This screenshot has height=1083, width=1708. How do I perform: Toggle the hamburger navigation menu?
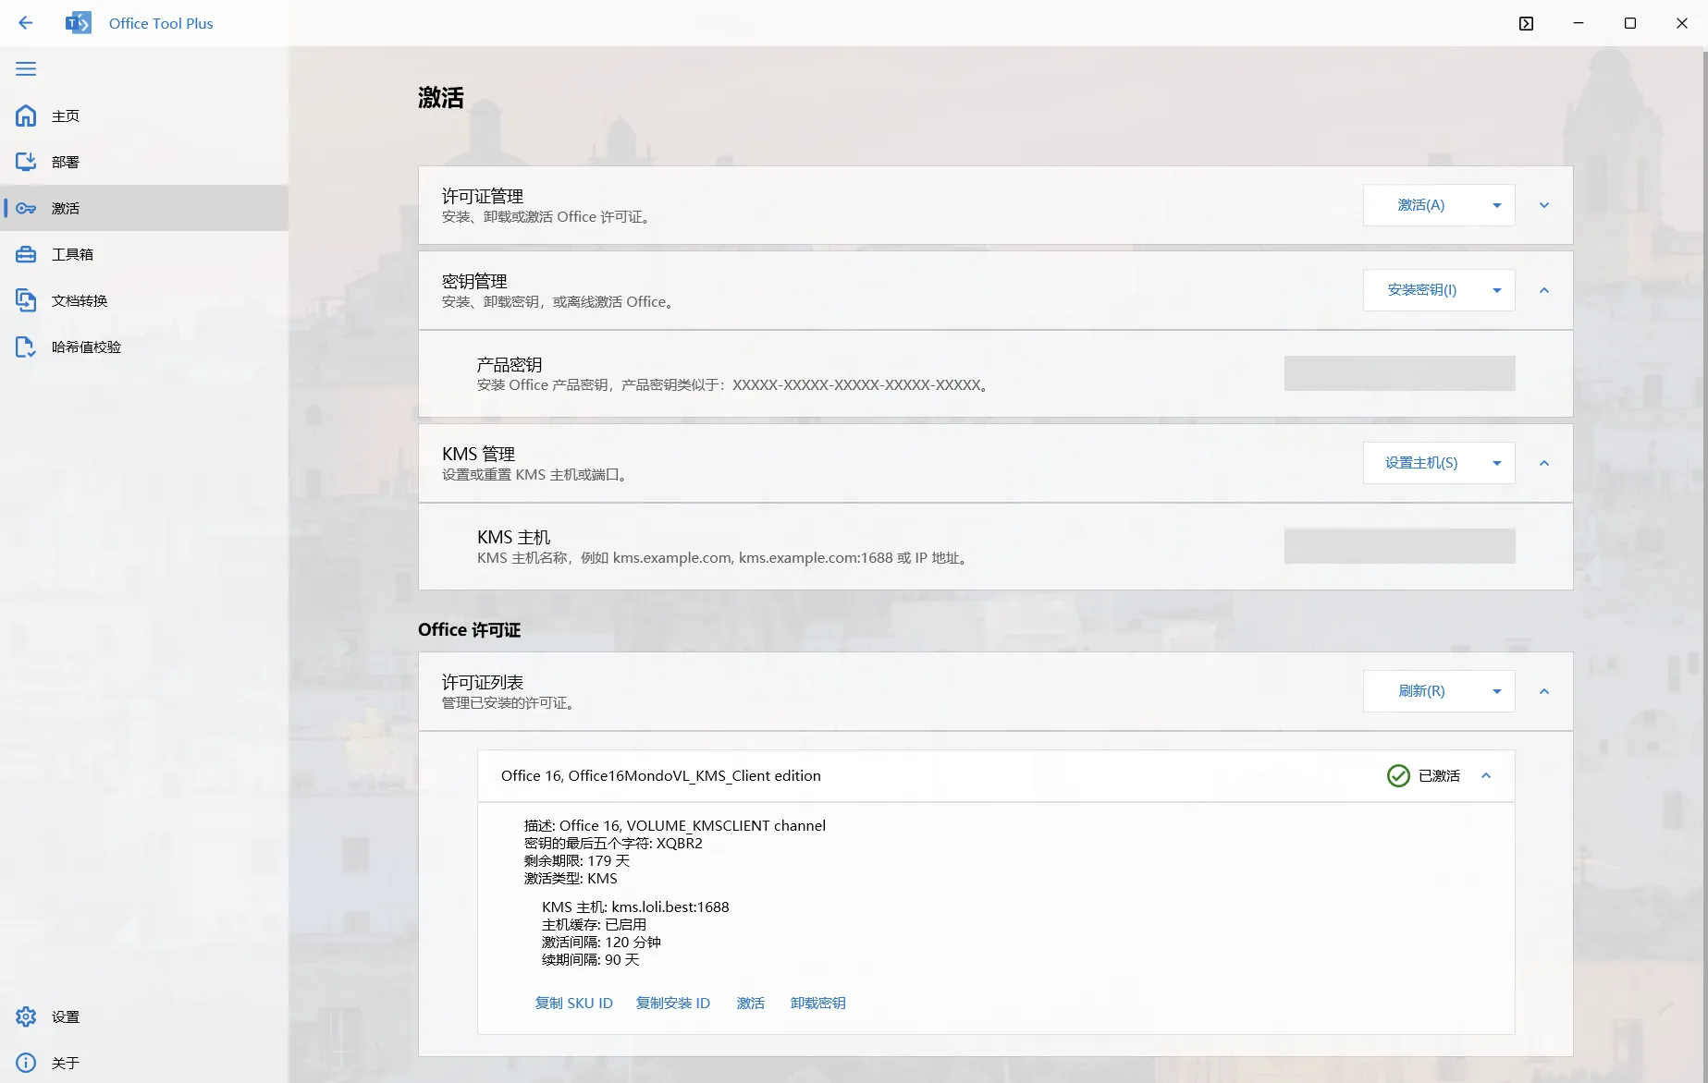(x=26, y=69)
